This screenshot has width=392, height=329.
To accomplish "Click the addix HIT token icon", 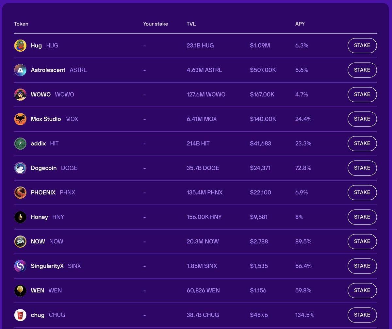I will click(20, 143).
